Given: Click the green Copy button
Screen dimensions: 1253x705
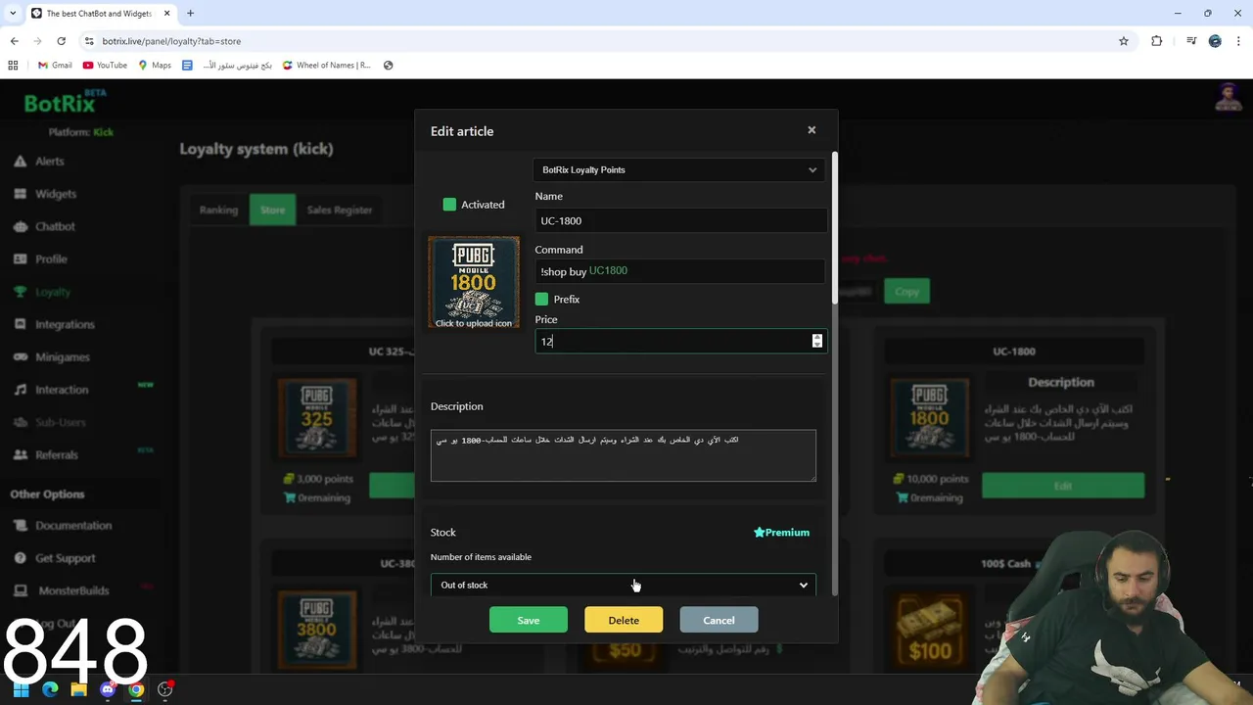Looking at the screenshot, I should pos(906,291).
